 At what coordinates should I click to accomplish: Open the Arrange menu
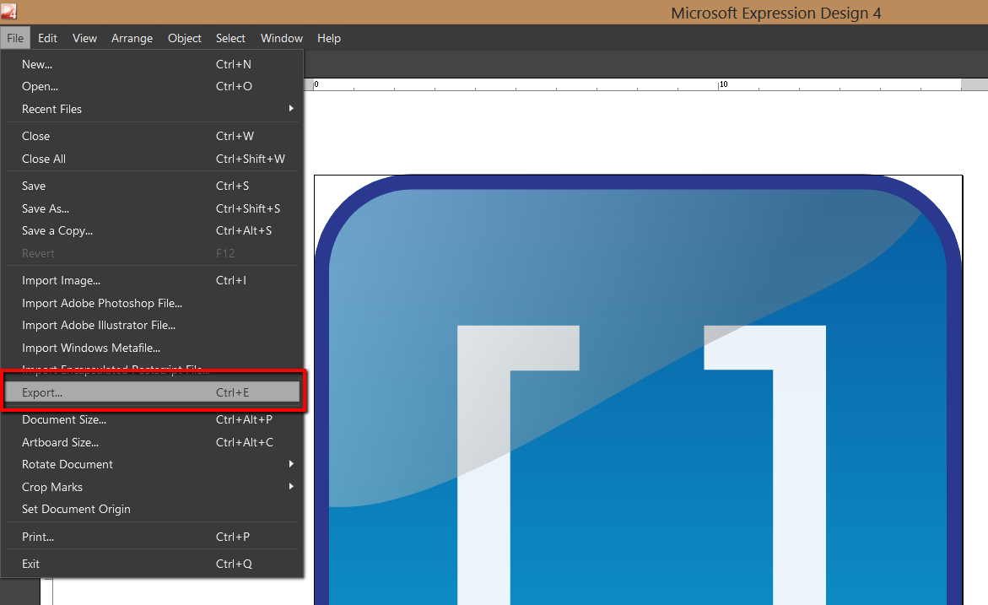pyautogui.click(x=132, y=39)
